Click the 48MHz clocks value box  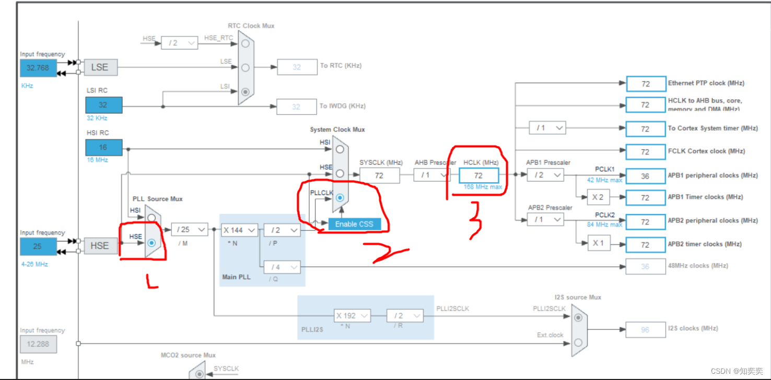(x=646, y=266)
